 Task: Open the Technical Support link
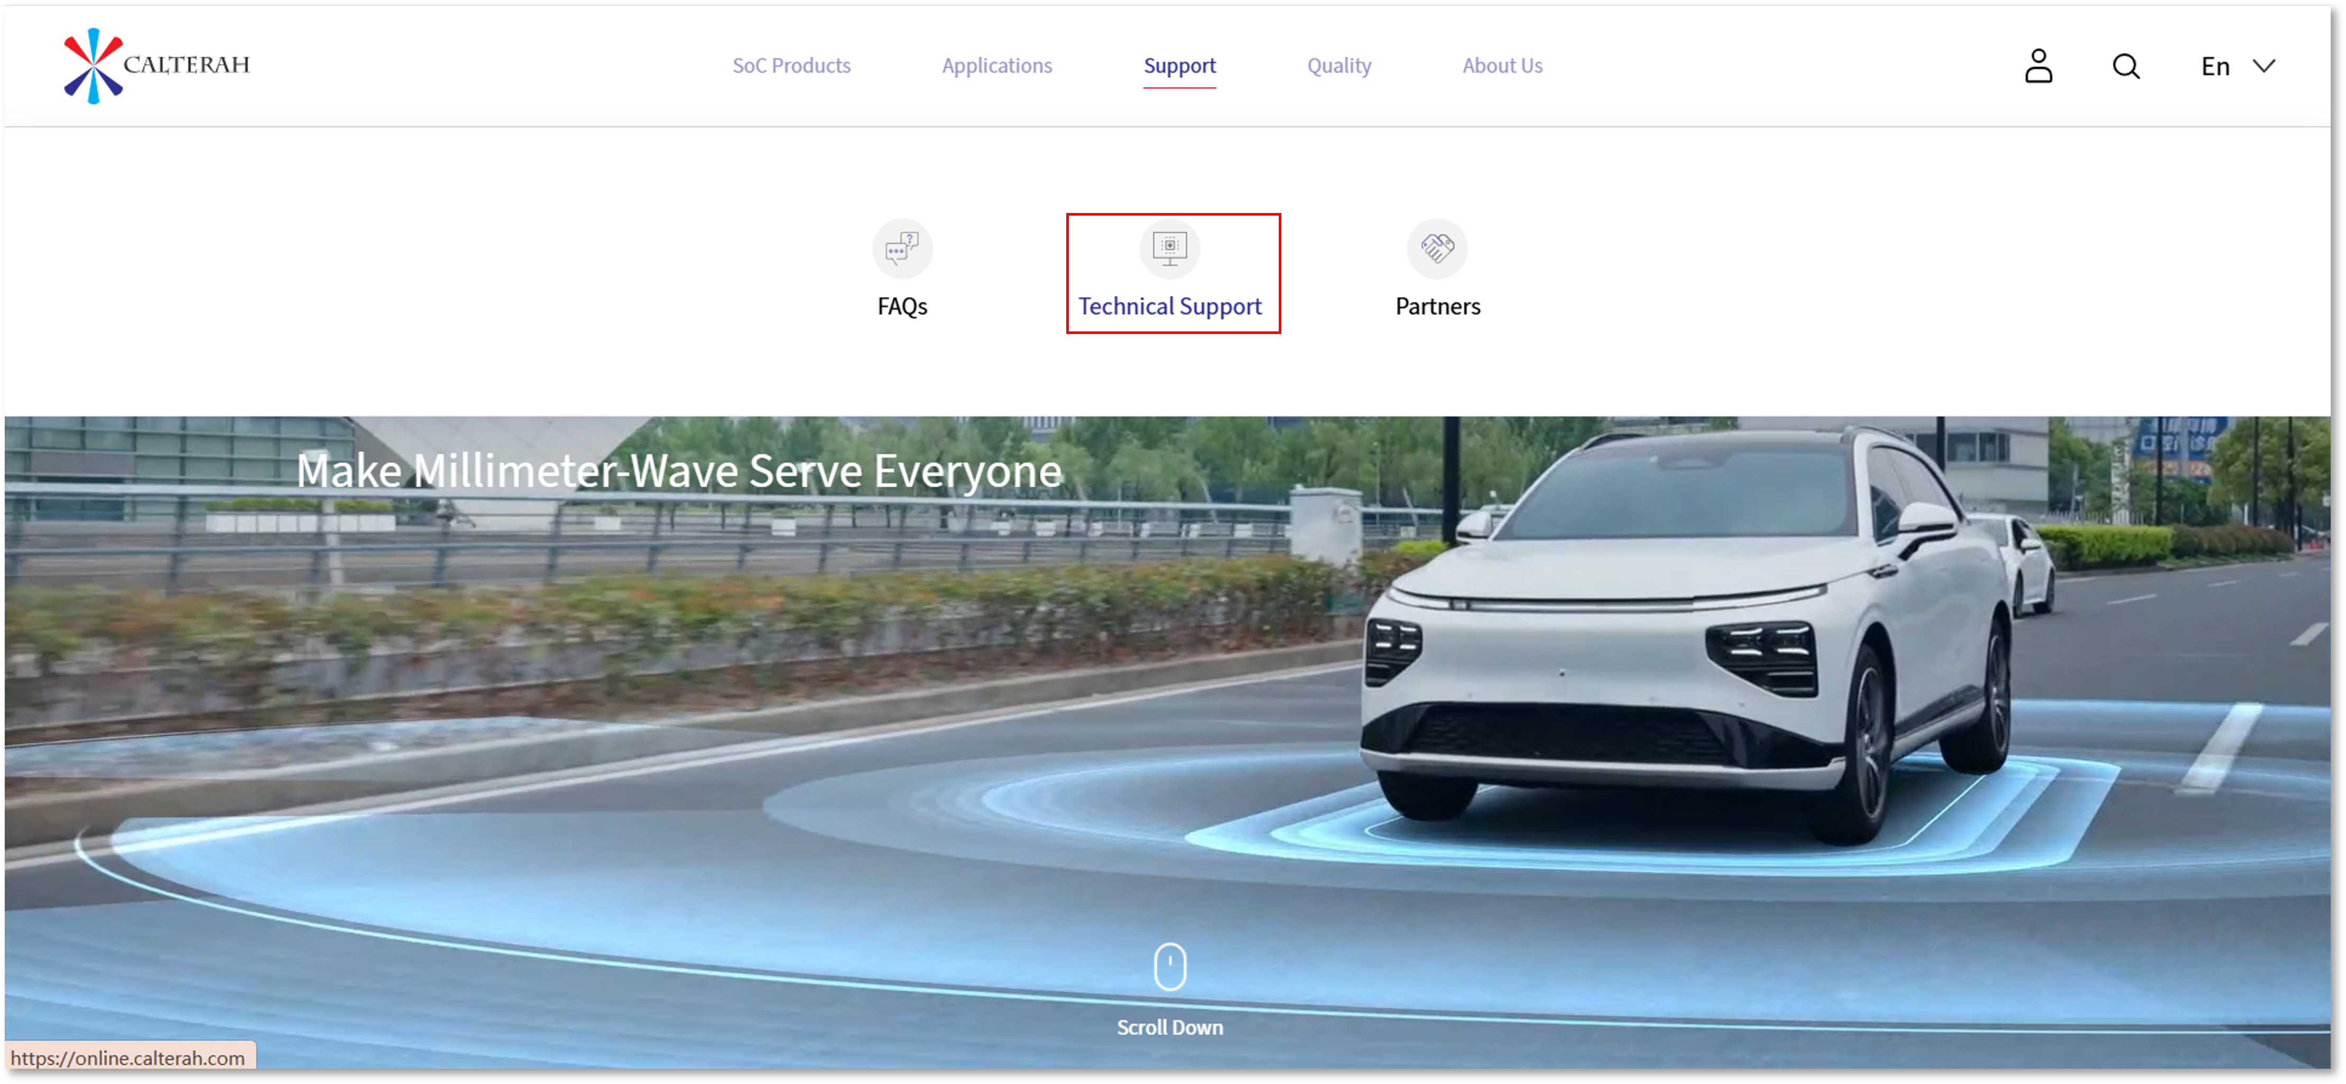[1169, 306]
